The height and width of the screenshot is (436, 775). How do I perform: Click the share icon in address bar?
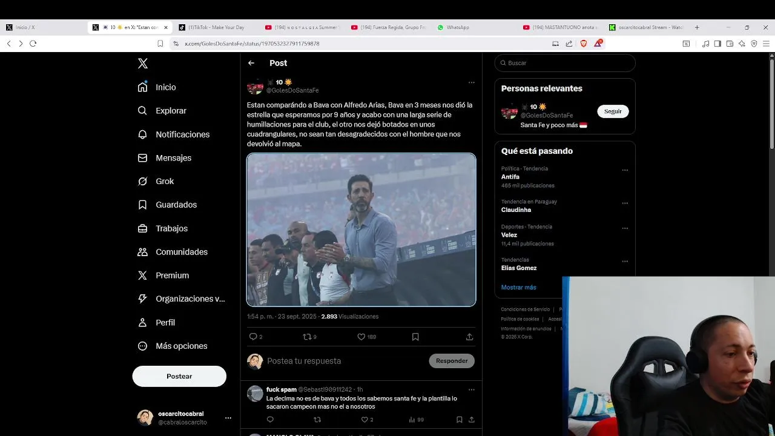pyautogui.click(x=569, y=44)
